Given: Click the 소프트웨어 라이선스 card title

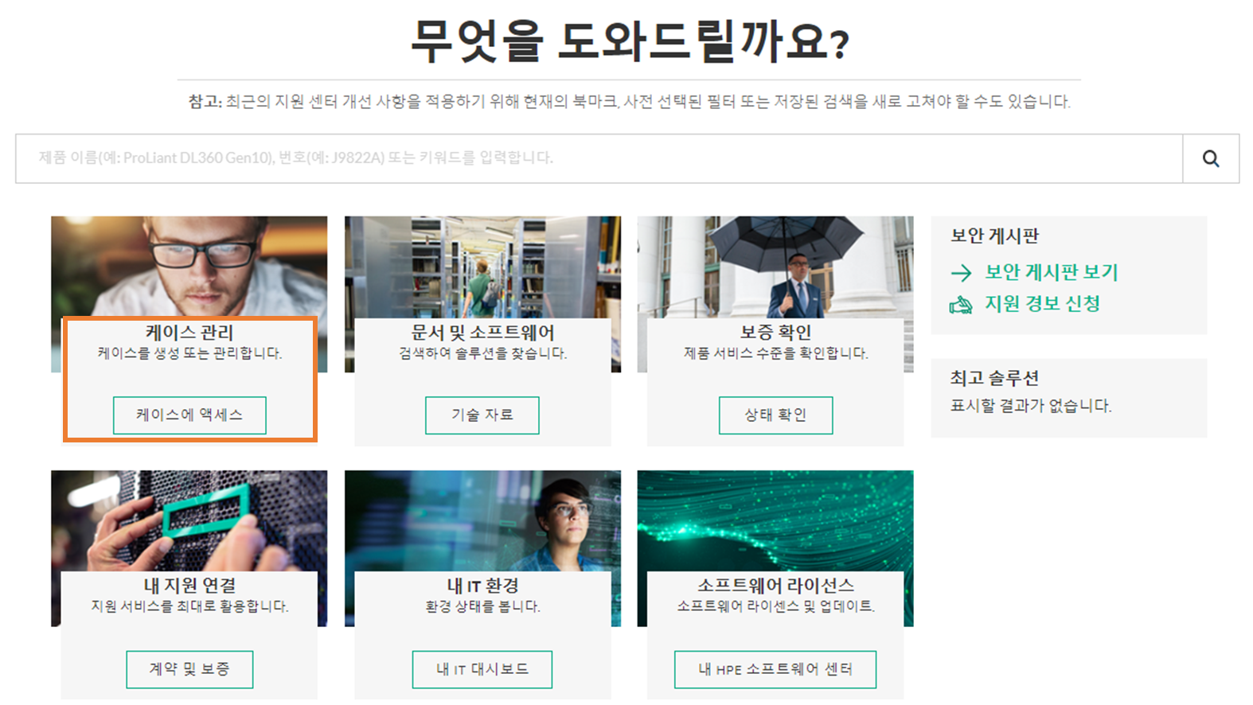Looking at the screenshot, I should 775,586.
